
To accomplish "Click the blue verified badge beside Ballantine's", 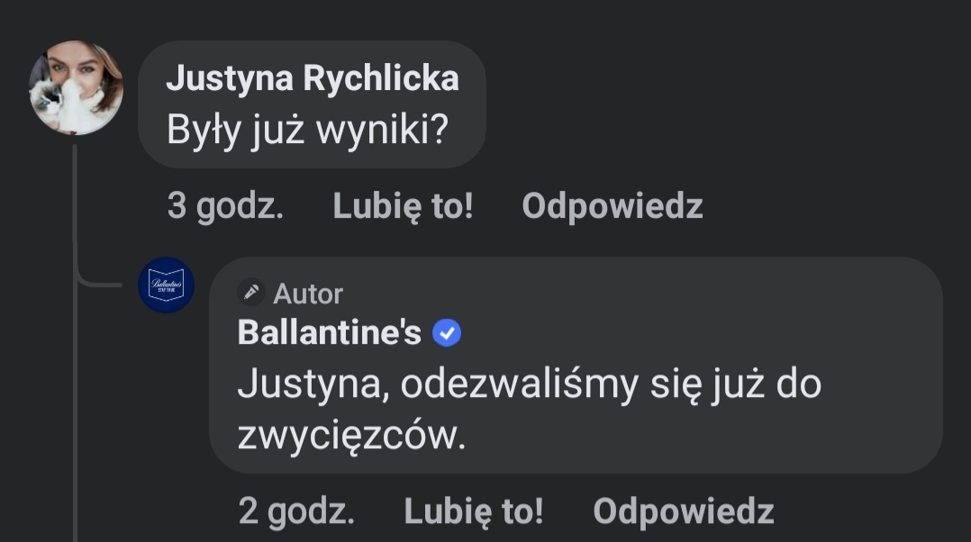I will pyautogui.click(x=447, y=334).
